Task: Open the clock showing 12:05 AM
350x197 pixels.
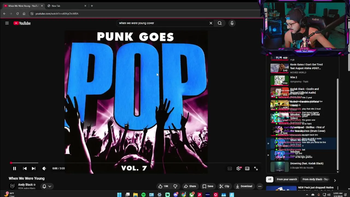Action: coord(338,195)
